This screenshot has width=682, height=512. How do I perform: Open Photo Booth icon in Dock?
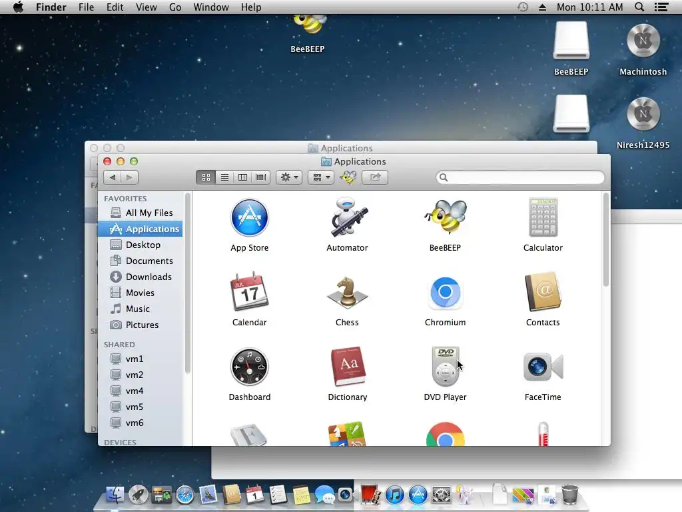370,495
